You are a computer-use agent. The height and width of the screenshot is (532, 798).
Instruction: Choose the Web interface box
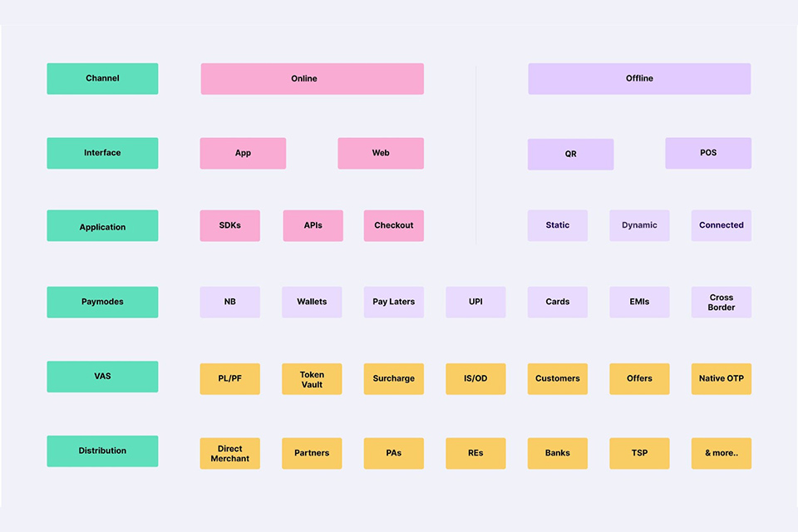tap(381, 153)
